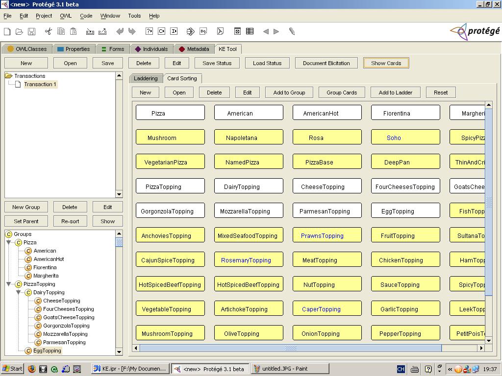Viewport: 502px width, 376px height.
Task: Click the CH language indicator in taskbar
Action: pyautogui.click(x=401, y=369)
